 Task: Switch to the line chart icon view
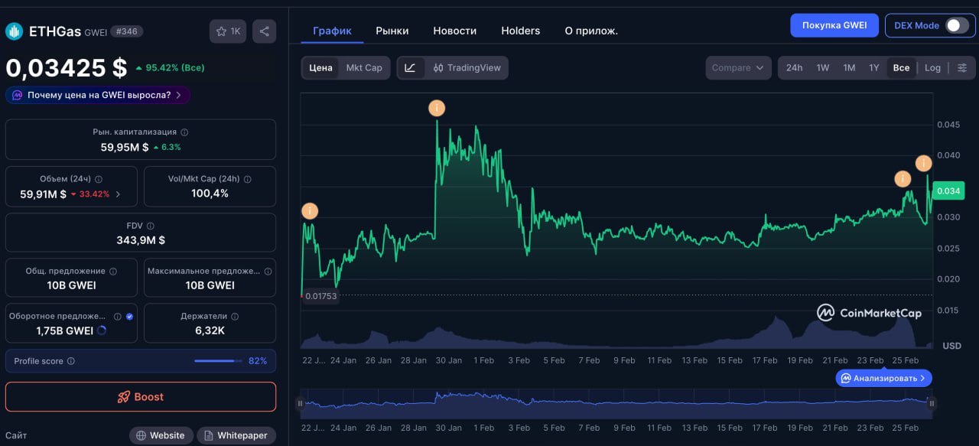410,68
